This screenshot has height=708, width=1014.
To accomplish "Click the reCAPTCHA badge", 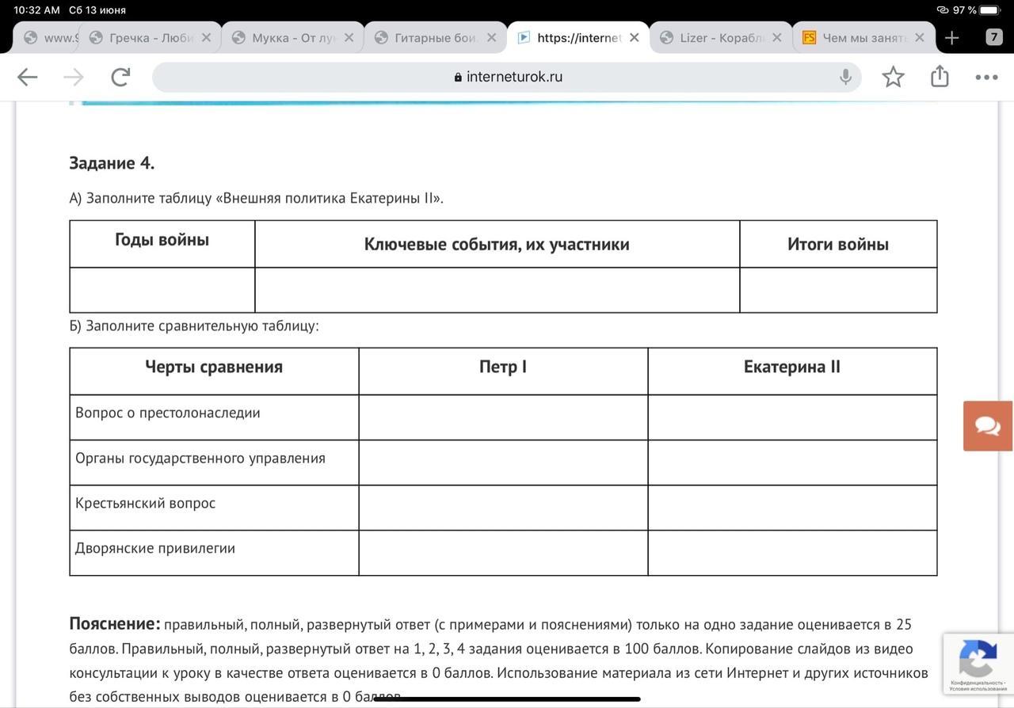I will coord(978,664).
